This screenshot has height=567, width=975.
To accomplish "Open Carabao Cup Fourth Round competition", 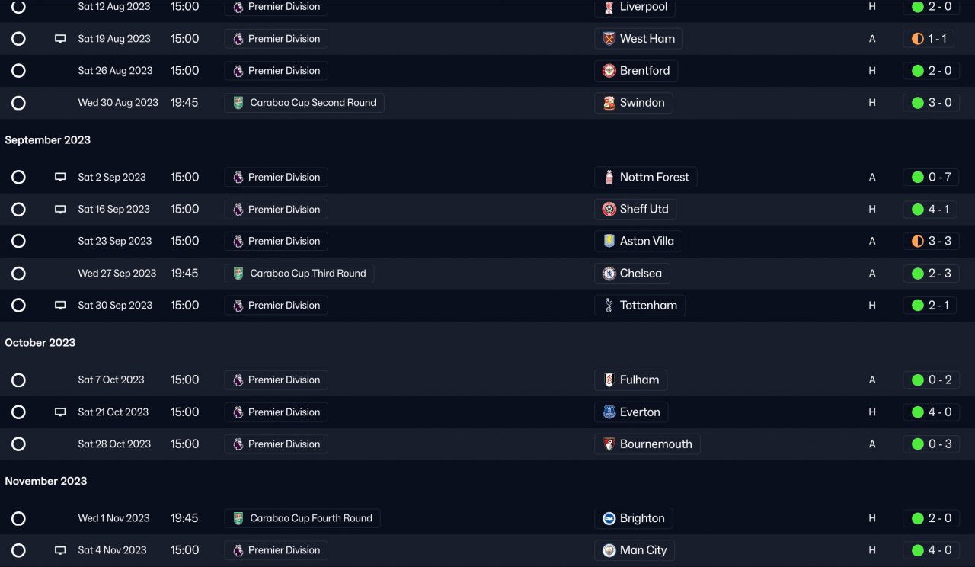I will [x=310, y=519].
